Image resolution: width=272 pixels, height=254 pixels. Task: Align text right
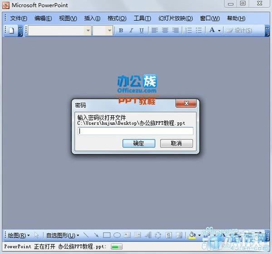click(175, 30)
